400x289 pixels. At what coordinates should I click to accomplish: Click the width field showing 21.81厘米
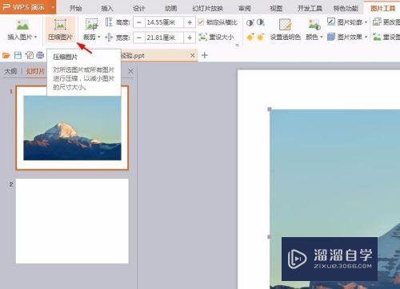tap(164, 38)
